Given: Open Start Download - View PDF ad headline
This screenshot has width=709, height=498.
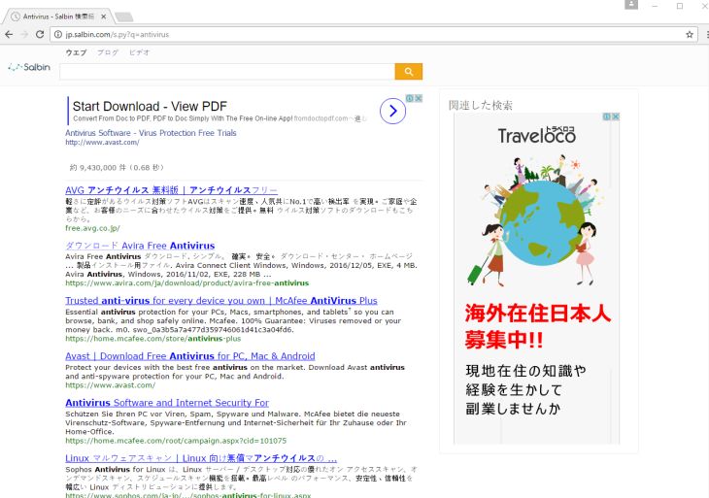Looking at the screenshot, I should point(150,106).
